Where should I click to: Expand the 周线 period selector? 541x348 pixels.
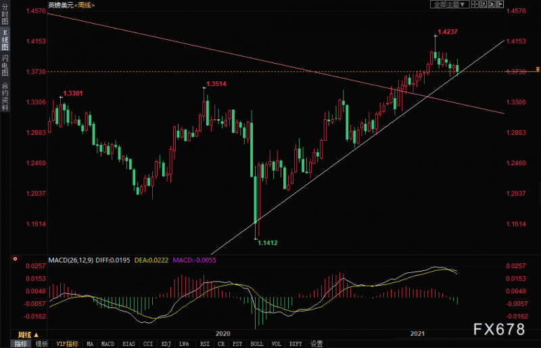[x=28, y=334]
